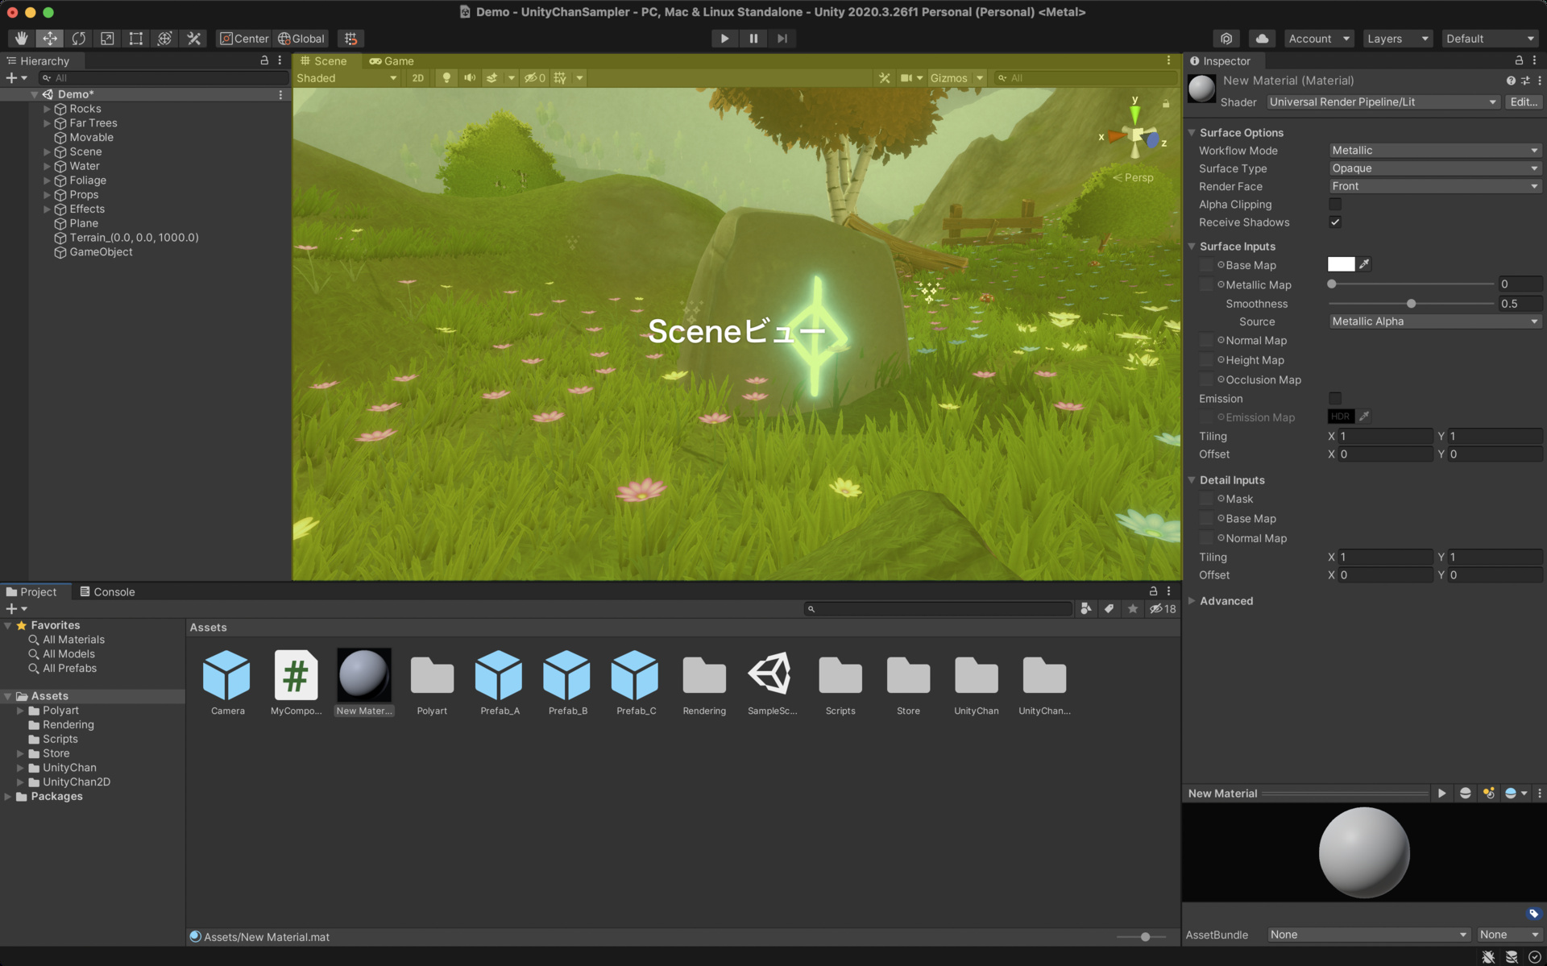Viewport: 1547px width, 966px height.
Task: Open Shader dropdown Universal Render Pipeline/Lit
Action: 1383,102
